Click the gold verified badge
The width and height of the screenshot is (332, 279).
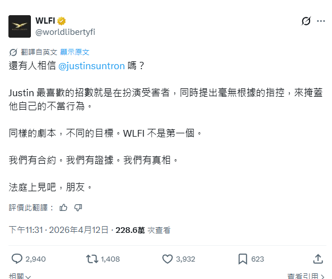pyautogui.click(x=61, y=21)
